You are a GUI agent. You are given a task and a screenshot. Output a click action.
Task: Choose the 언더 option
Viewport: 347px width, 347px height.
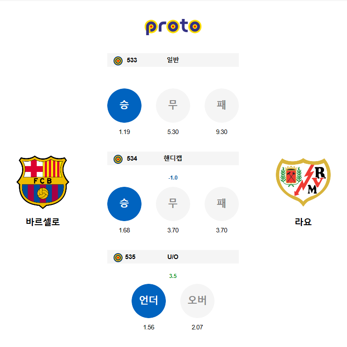pyautogui.click(x=149, y=301)
